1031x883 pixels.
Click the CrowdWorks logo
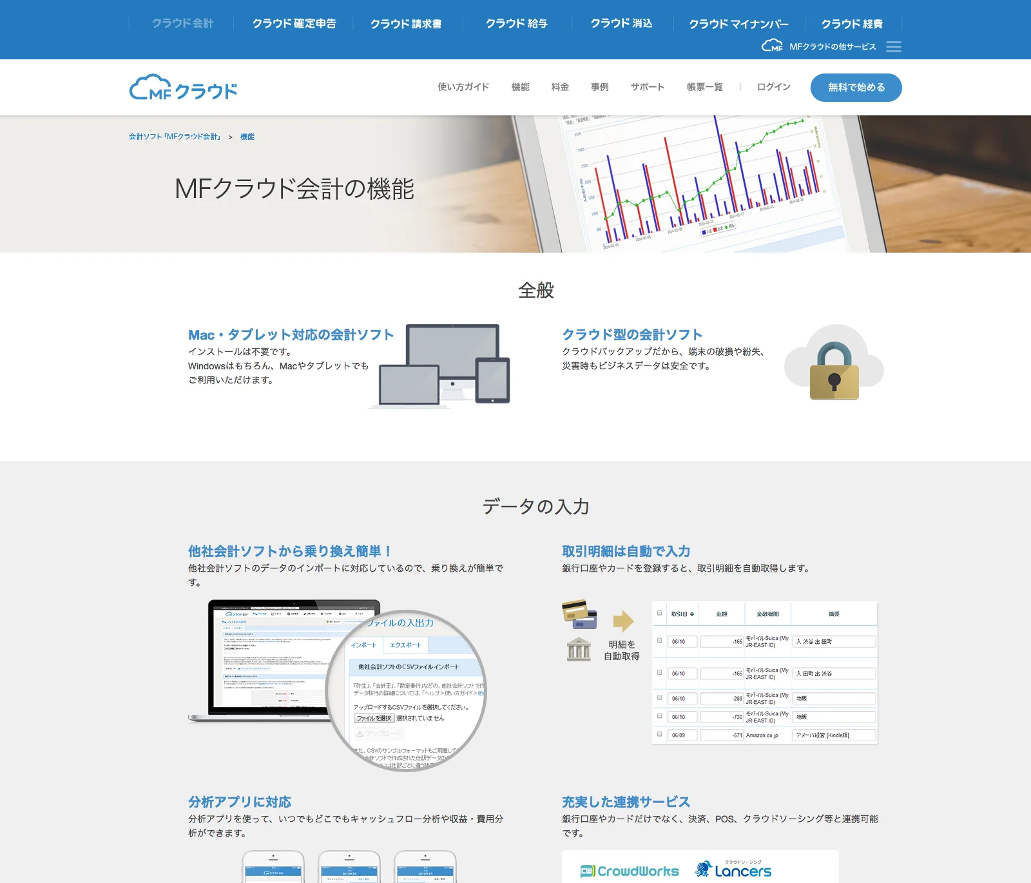point(630,871)
